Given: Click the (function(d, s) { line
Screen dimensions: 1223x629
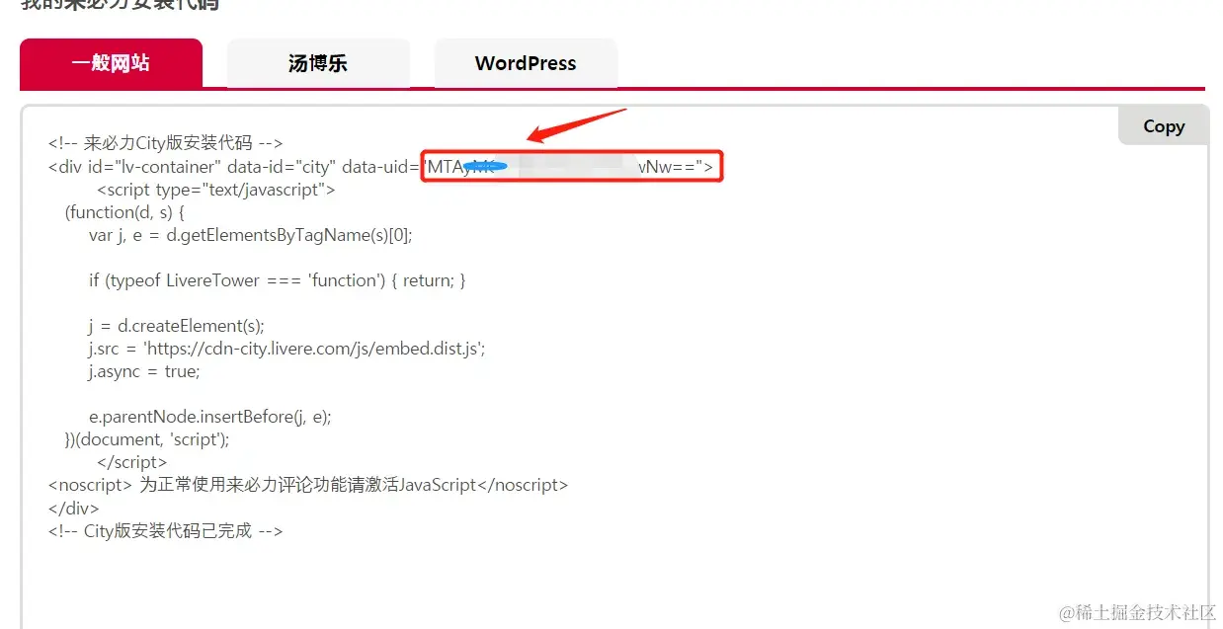Looking at the screenshot, I should pos(125,212).
